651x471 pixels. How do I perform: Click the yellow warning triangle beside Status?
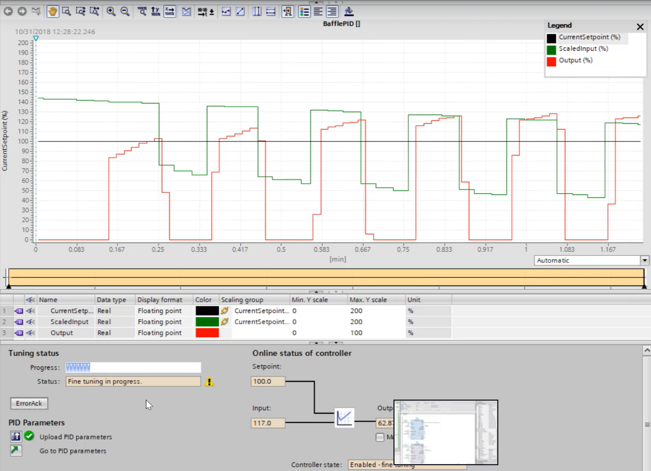point(209,382)
